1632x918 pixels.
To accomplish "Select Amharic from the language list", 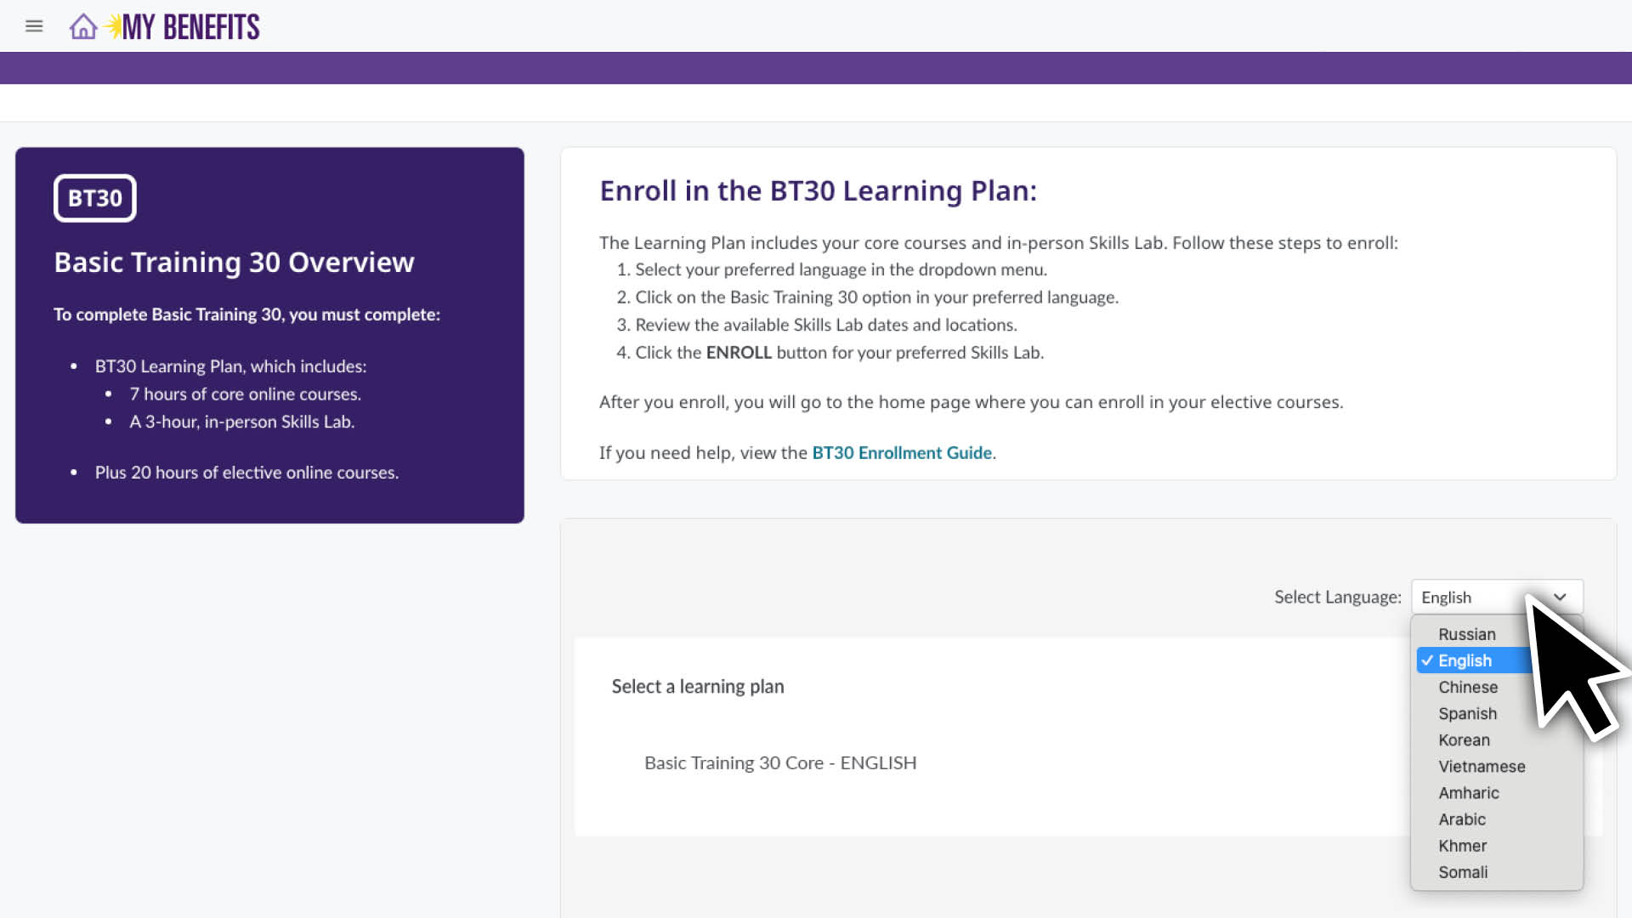I will click(x=1468, y=793).
